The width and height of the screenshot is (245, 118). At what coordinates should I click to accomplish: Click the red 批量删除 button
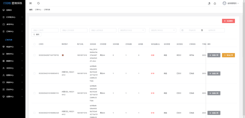tap(228, 21)
